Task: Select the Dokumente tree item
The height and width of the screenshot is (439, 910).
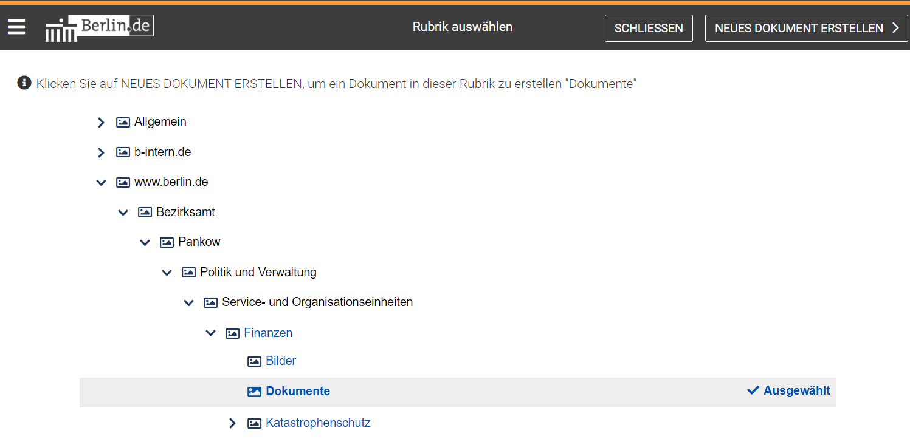Action: point(297,391)
